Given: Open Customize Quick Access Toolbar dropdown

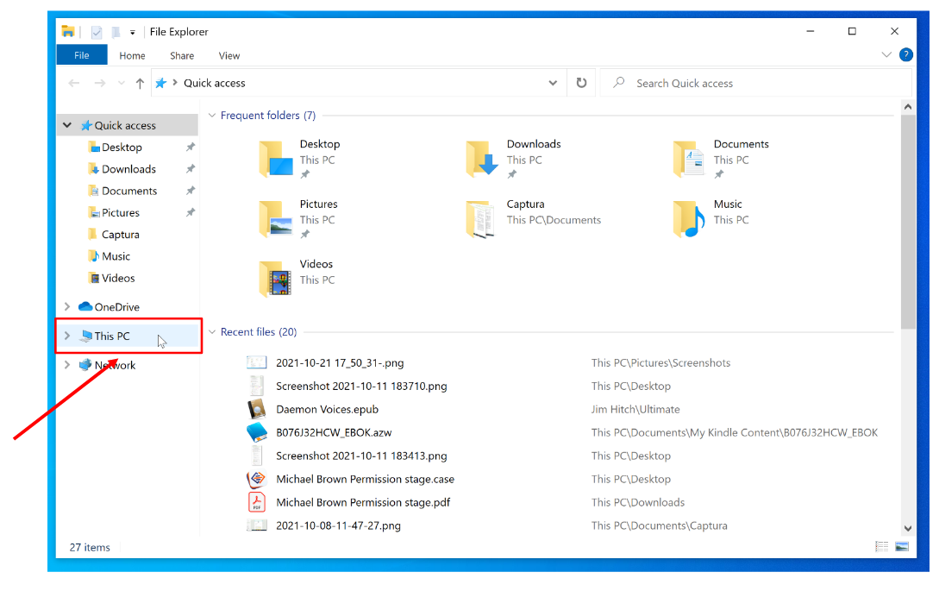Looking at the screenshot, I should [x=132, y=33].
